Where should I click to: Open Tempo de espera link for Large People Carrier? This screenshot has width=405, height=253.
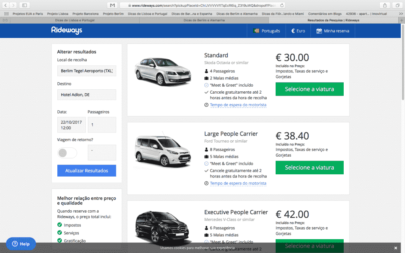(x=238, y=183)
